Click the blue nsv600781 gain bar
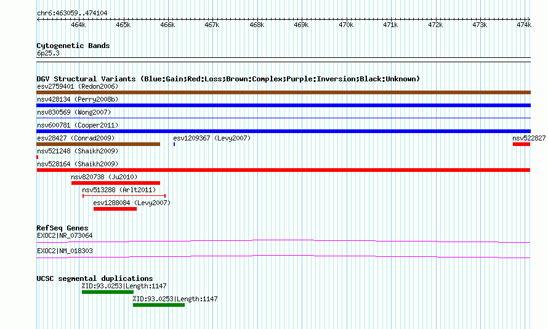548x329 pixels. click(283, 131)
